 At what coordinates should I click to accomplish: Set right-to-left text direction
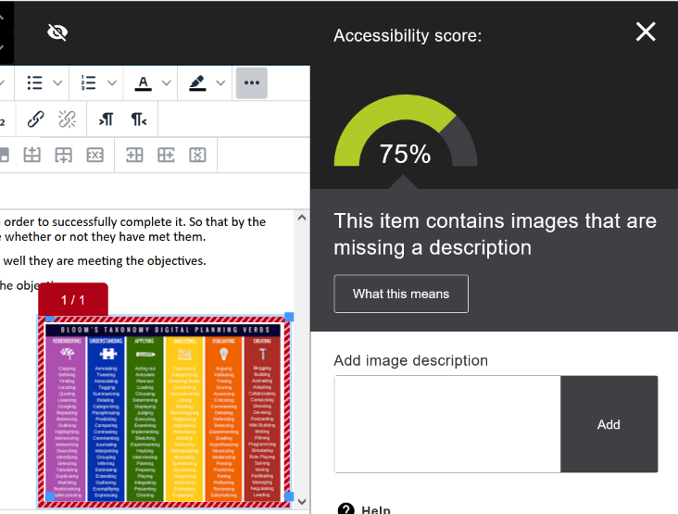click(x=138, y=119)
